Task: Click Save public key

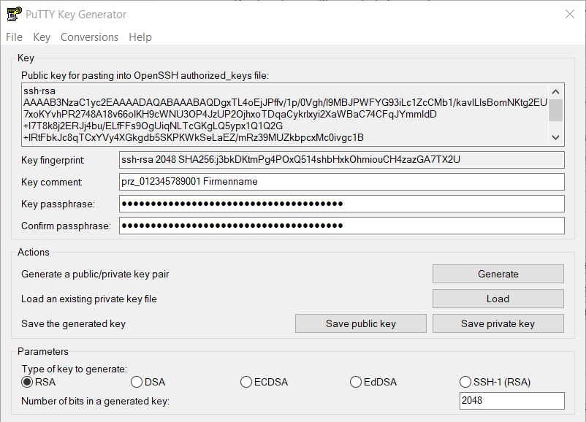Action: click(361, 323)
